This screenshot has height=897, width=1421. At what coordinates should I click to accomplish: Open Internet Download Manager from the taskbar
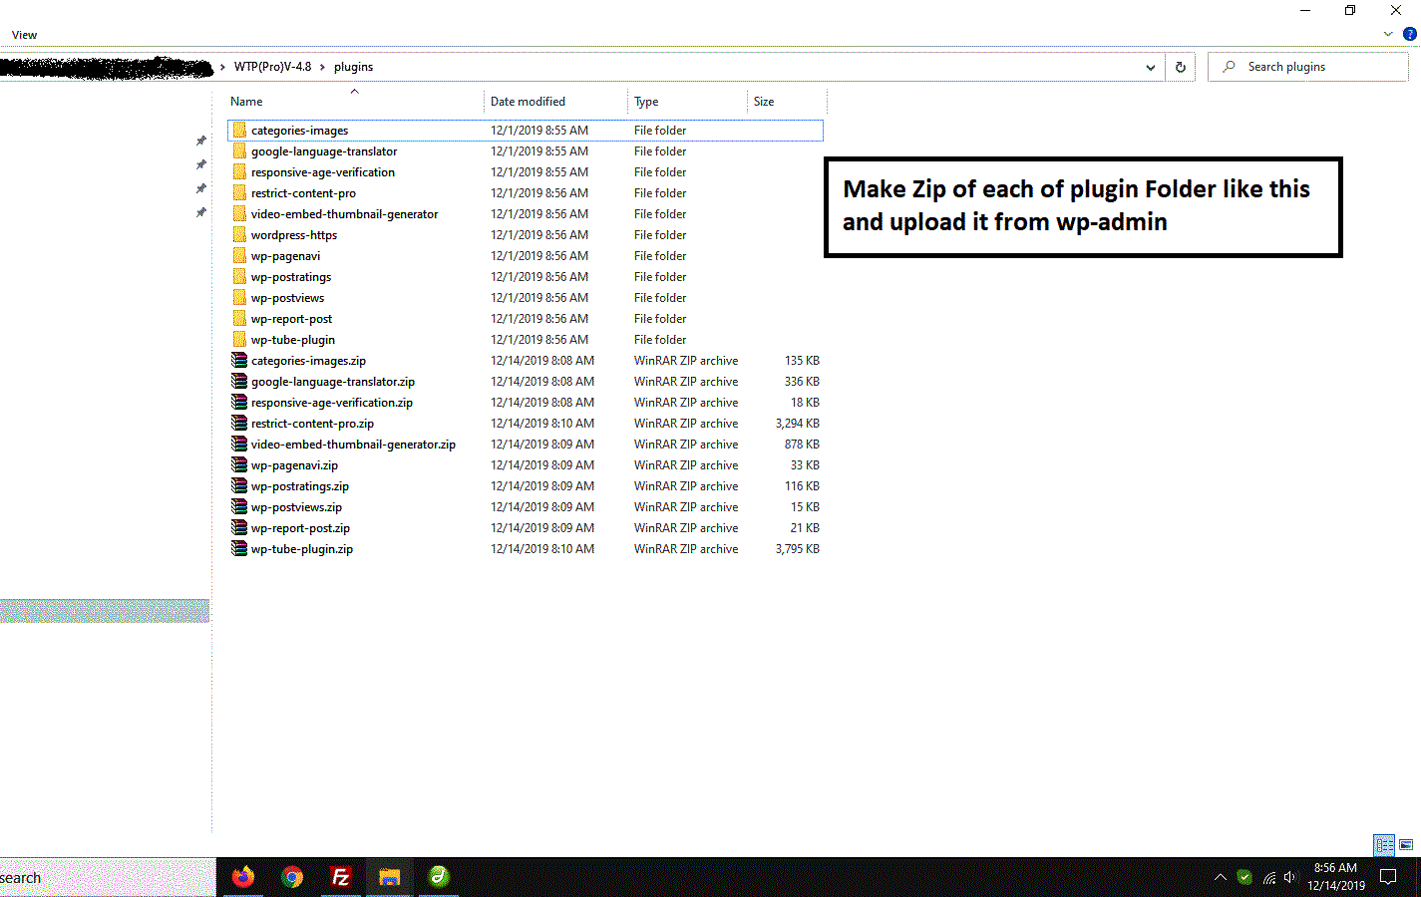[438, 877]
